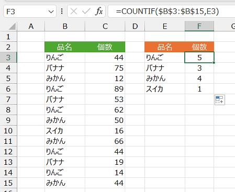Click the orange 個数 header cell
This screenshot has width=235, height=192.
coord(199,47)
